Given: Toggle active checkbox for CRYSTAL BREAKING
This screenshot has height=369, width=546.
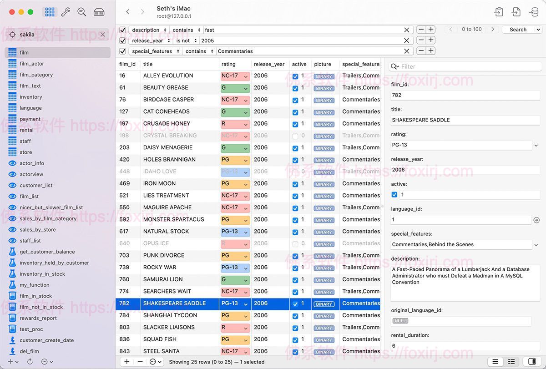Looking at the screenshot, I should click(295, 136).
